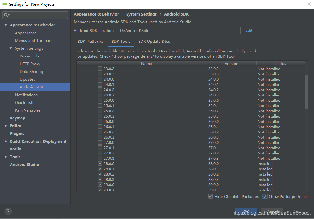The width and height of the screenshot is (314, 219).
Task: Check the 23.0.2 build tools checkbox
Action: [100, 69]
